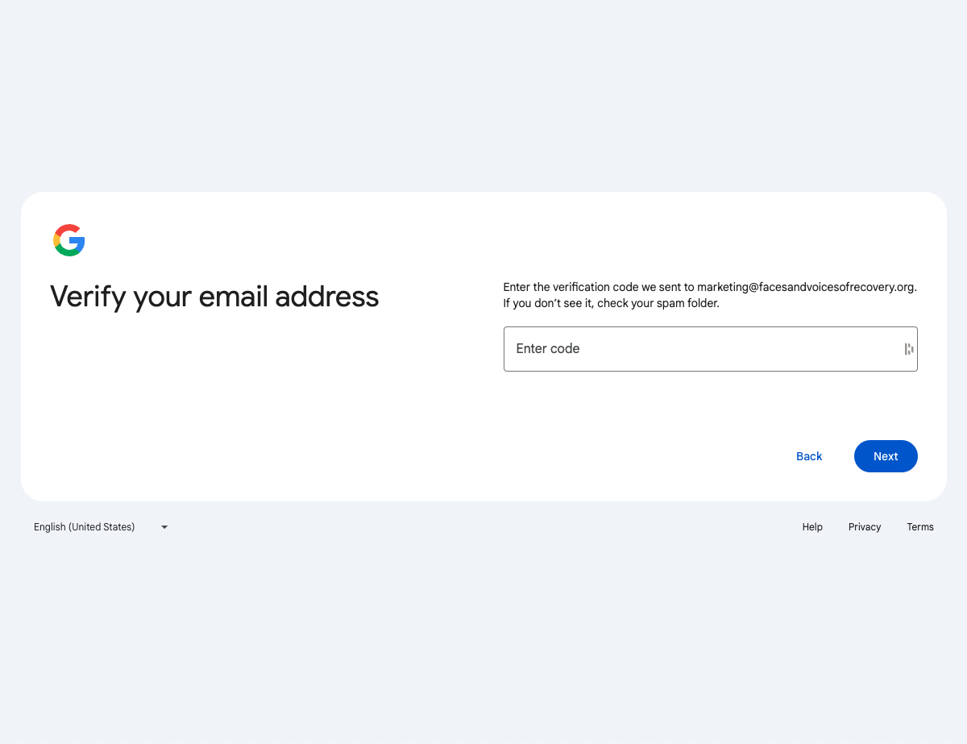
Task: Focus the Enter code input field
Action: pos(701,349)
